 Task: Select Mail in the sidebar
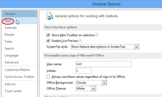(19, 21)
